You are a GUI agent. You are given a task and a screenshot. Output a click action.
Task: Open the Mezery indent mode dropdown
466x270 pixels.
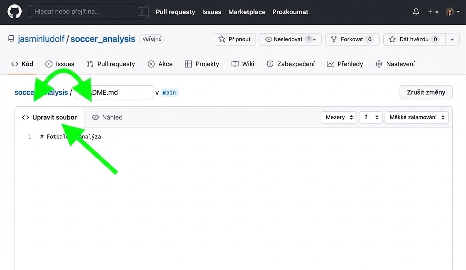tap(339, 117)
